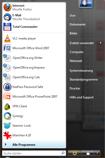
Task: Click the IrfanView red splat icon
Action: (x=7, y=135)
